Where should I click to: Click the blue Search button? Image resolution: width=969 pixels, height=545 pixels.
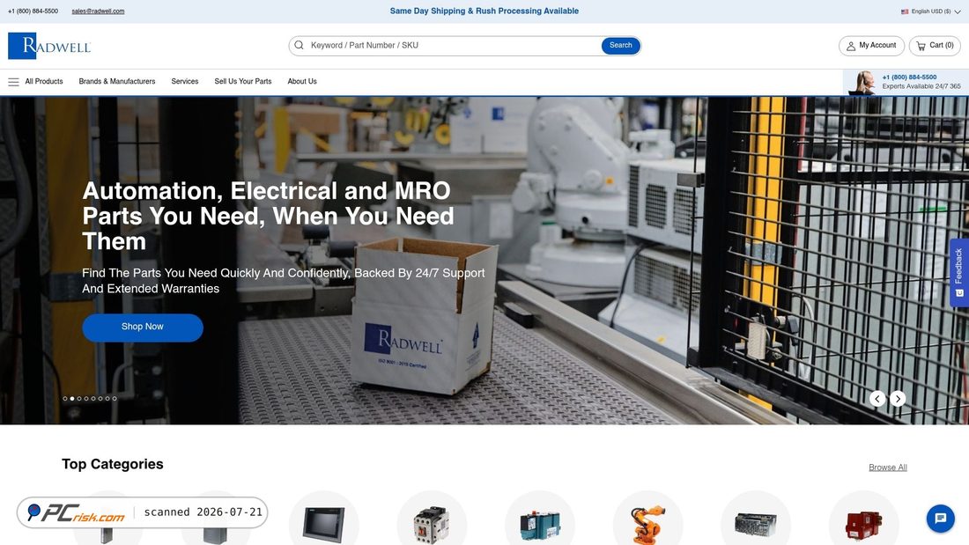click(620, 46)
